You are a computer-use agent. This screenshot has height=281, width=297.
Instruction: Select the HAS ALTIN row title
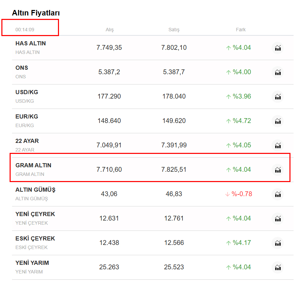31,44
